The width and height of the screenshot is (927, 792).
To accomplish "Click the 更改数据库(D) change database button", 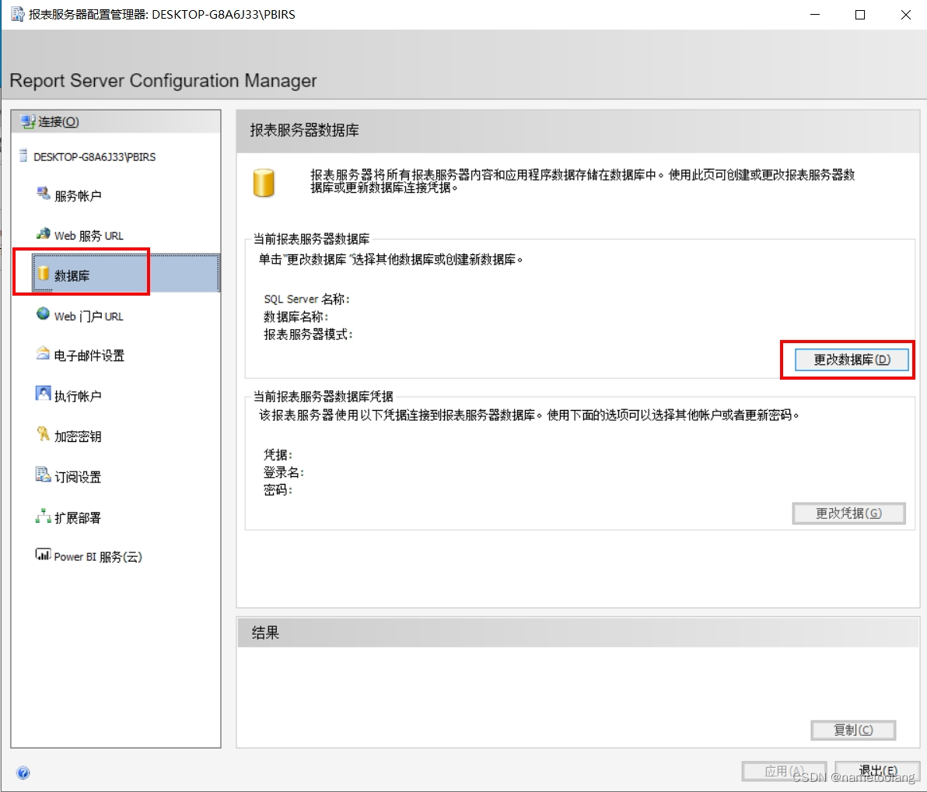I will pos(852,359).
